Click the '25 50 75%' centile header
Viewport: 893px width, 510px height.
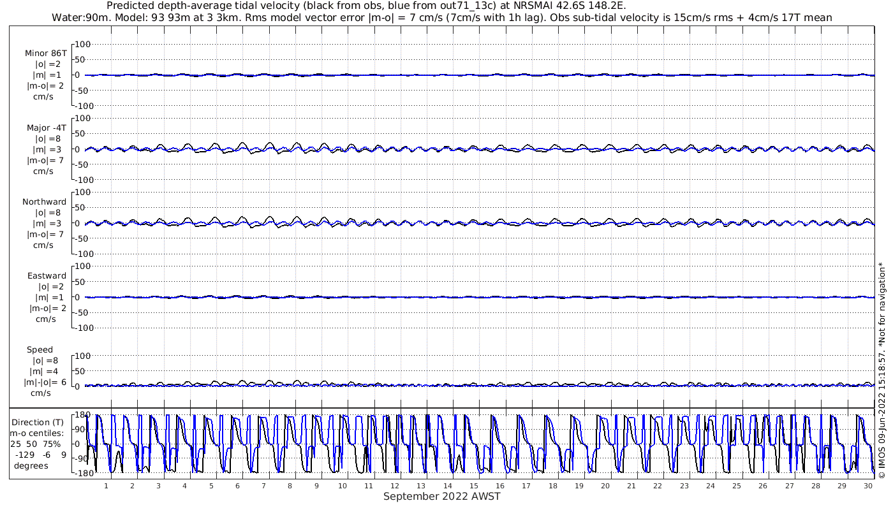(36, 444)
